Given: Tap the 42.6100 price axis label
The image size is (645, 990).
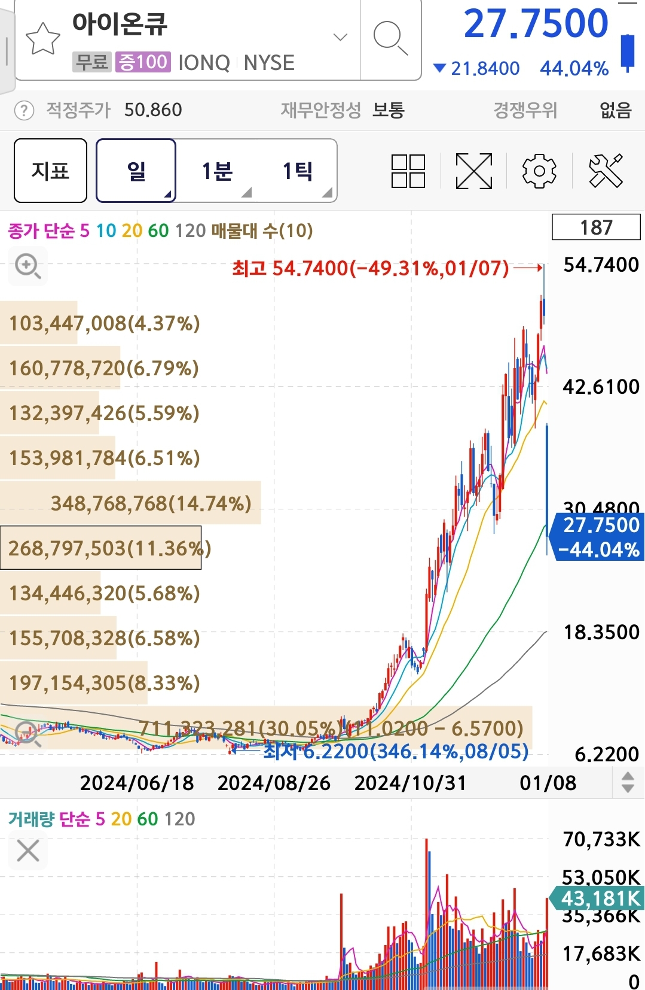Looking at the screenshot, I should click(601, 387).
